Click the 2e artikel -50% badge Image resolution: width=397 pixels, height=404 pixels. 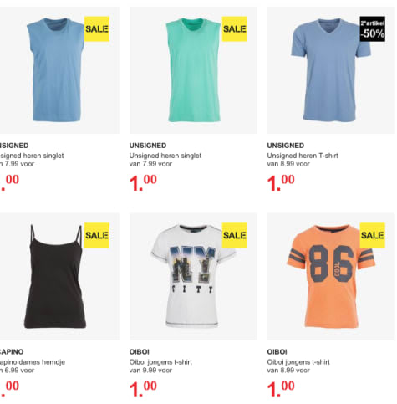pyautogui.click(x=373, y=29)
